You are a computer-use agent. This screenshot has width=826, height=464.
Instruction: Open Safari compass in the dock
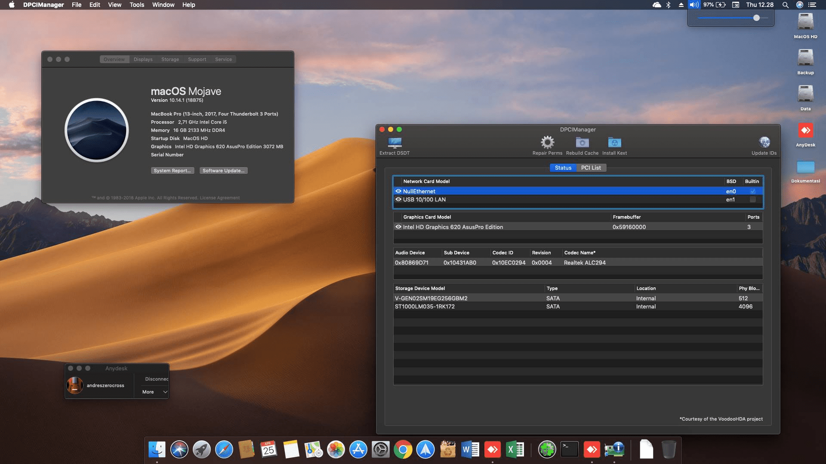[x=224, y=450]
